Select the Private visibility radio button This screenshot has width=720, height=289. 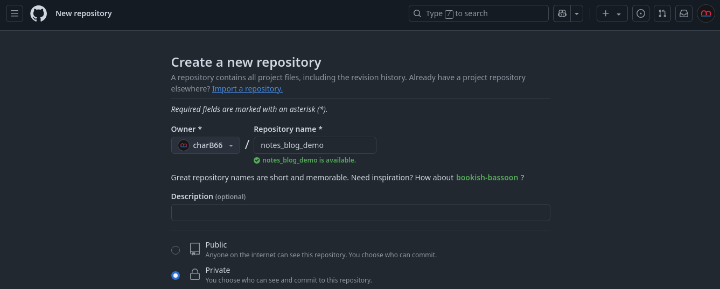(x=176, y=276)
